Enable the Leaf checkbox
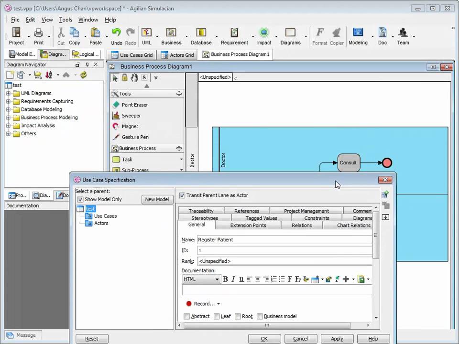This screenshot has width=459, height=344. pos(217,316)
